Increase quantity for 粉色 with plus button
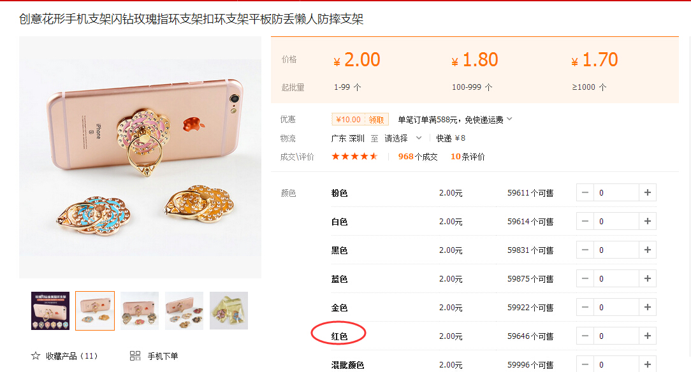The height and width of the screenshot is (372, 691). click(648, 192)
